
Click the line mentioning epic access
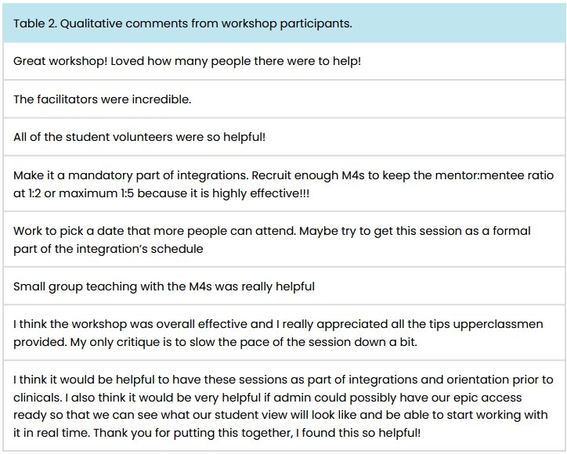tap(268, 398)
